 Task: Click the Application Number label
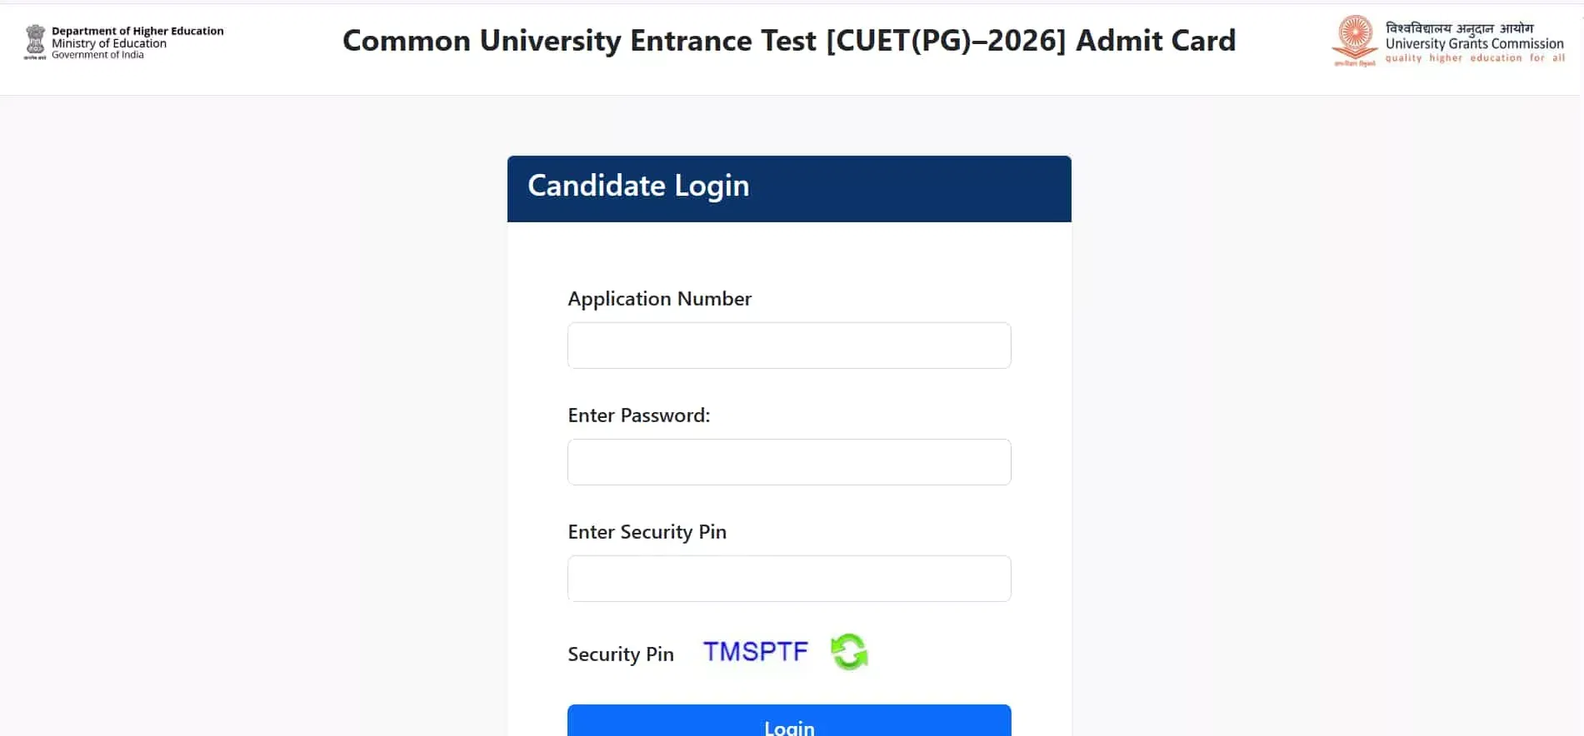(x=659, y=299)
